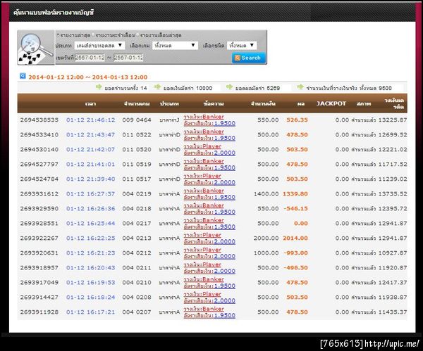Click the timestamp 01-12 21:46:12
The height and width of the screenshot is (351, 423).
tap(91, 120)
